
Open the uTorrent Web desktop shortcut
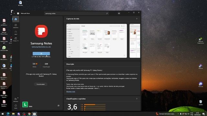point(4,48)
